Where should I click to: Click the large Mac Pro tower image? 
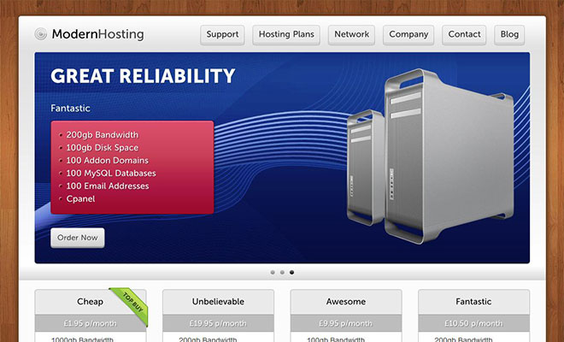point(449,154)
